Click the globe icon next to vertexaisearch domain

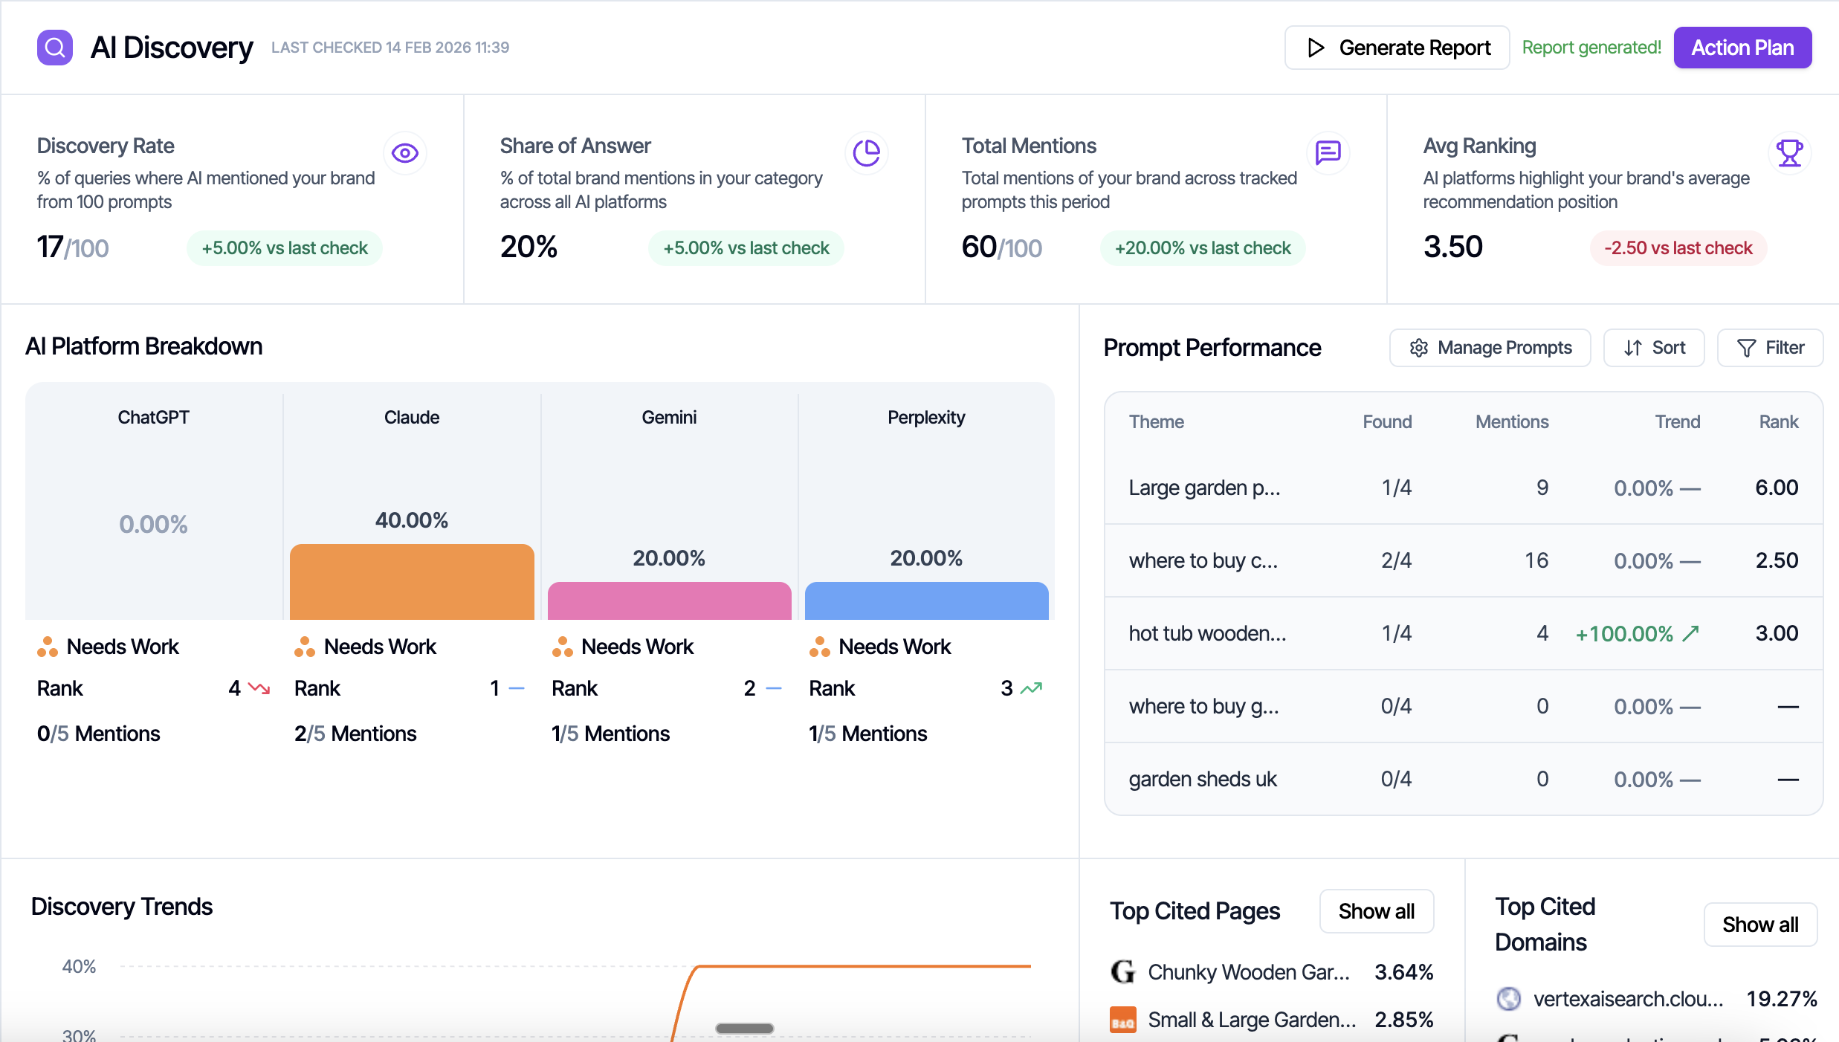pyautogui.click(x=1509, y=998)
